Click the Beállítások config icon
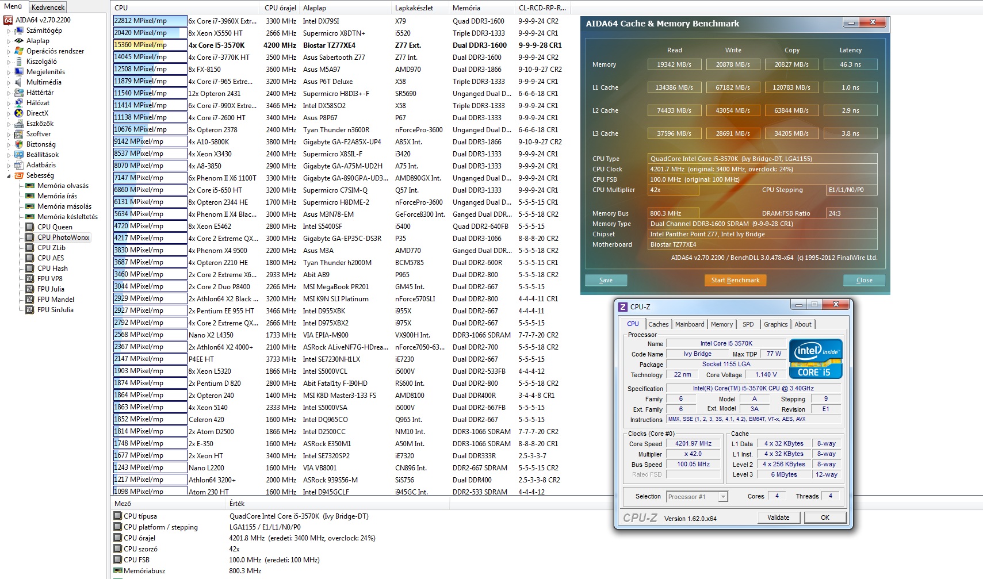This screenshot has width=983, height=579. click(19, 155)
